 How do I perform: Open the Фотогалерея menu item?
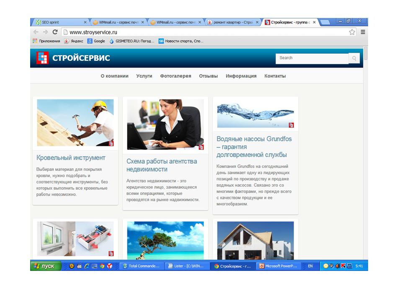pos(175,76)
